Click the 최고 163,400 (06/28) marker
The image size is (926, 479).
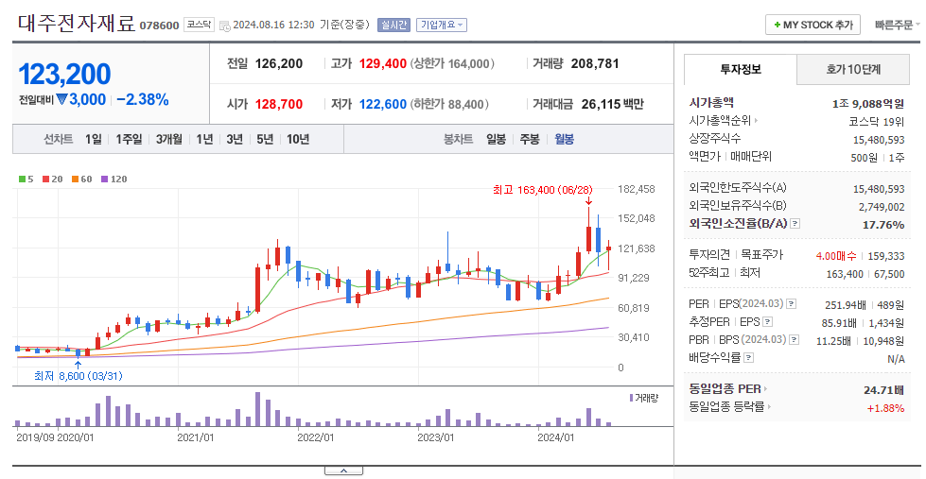pos(542,190)
